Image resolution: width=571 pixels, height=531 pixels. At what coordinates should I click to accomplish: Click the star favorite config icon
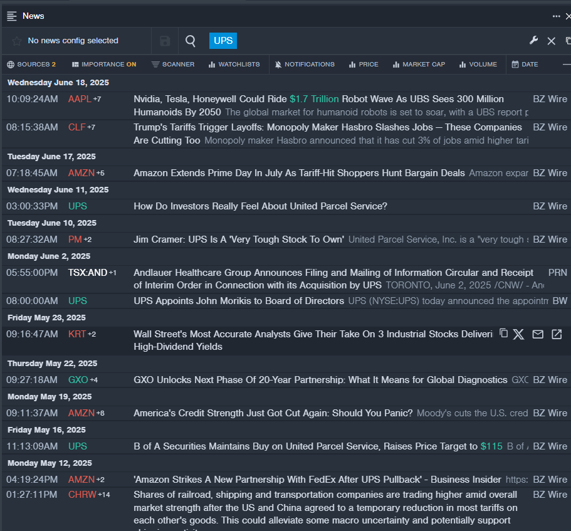pyautogui.click(x=16, y=41)
